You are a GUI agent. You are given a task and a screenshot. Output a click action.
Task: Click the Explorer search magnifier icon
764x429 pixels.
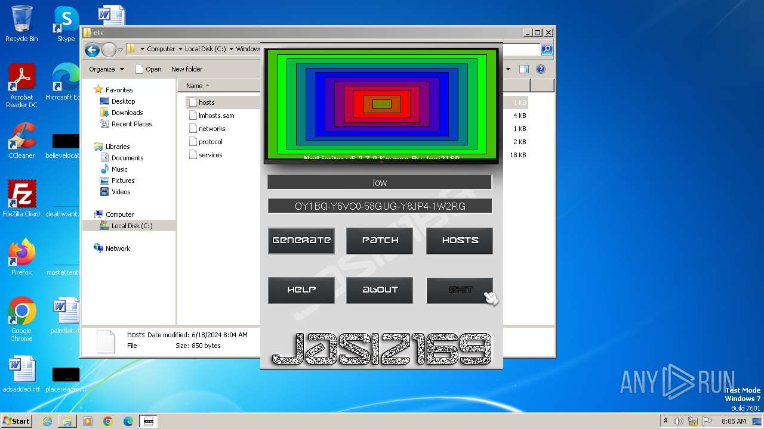click(546, 49)
